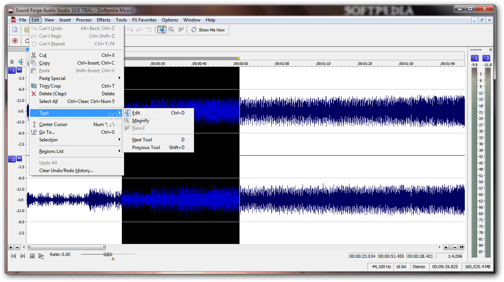This screenshot has height=282, width=504.
Task: Click the Go To icon in Edit menu
Action: 34,132
